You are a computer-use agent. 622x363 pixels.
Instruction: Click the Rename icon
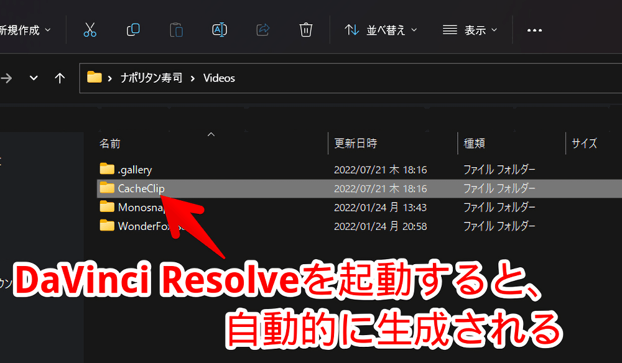tap(220, 30)
